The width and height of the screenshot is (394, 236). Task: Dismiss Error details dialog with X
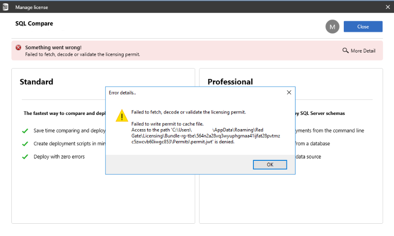(289, 93)
